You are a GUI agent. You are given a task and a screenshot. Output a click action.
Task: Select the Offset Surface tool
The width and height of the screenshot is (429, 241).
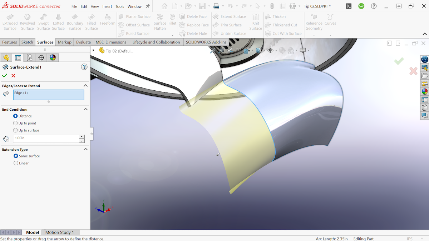pos(134,25)
